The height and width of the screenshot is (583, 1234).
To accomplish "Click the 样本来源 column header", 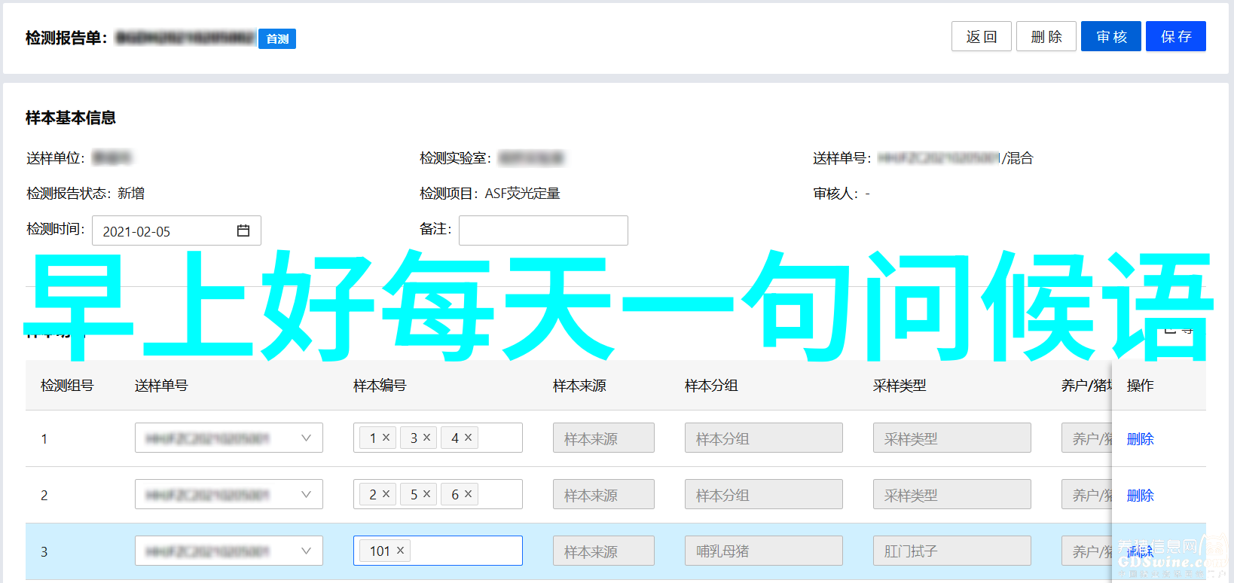I will pyautogui.click(x=579, y=385).
